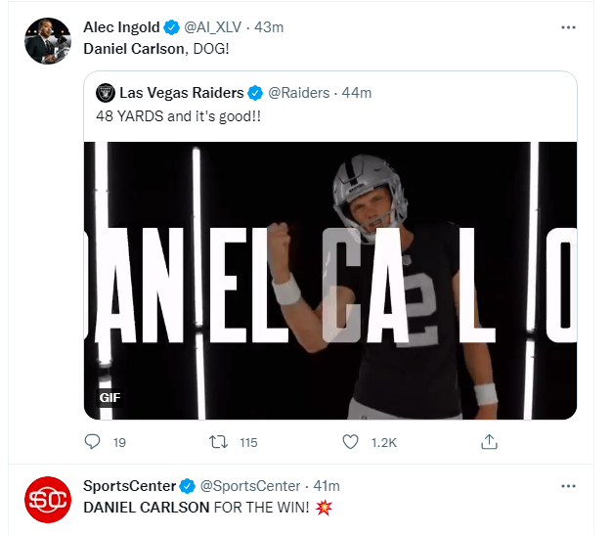Image resolution: width=613 pixels, height=535 pixels.
Task: Click the 41m timestamp on SportsCenter's tweet
Action: pyautogui.click(x=326, y=486)
